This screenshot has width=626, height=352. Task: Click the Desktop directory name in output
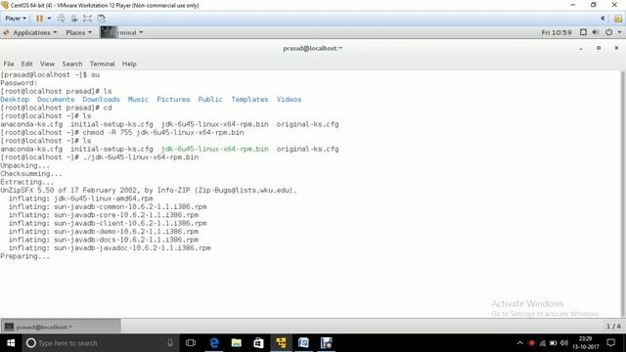coord(15,100)
